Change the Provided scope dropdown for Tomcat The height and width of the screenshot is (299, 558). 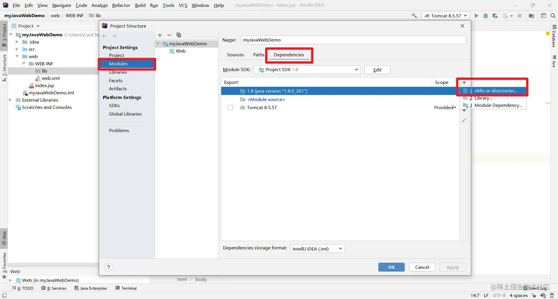[445, 108]
